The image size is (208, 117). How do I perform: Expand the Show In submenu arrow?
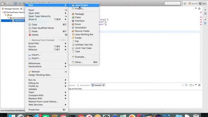[x=66, y=19]
